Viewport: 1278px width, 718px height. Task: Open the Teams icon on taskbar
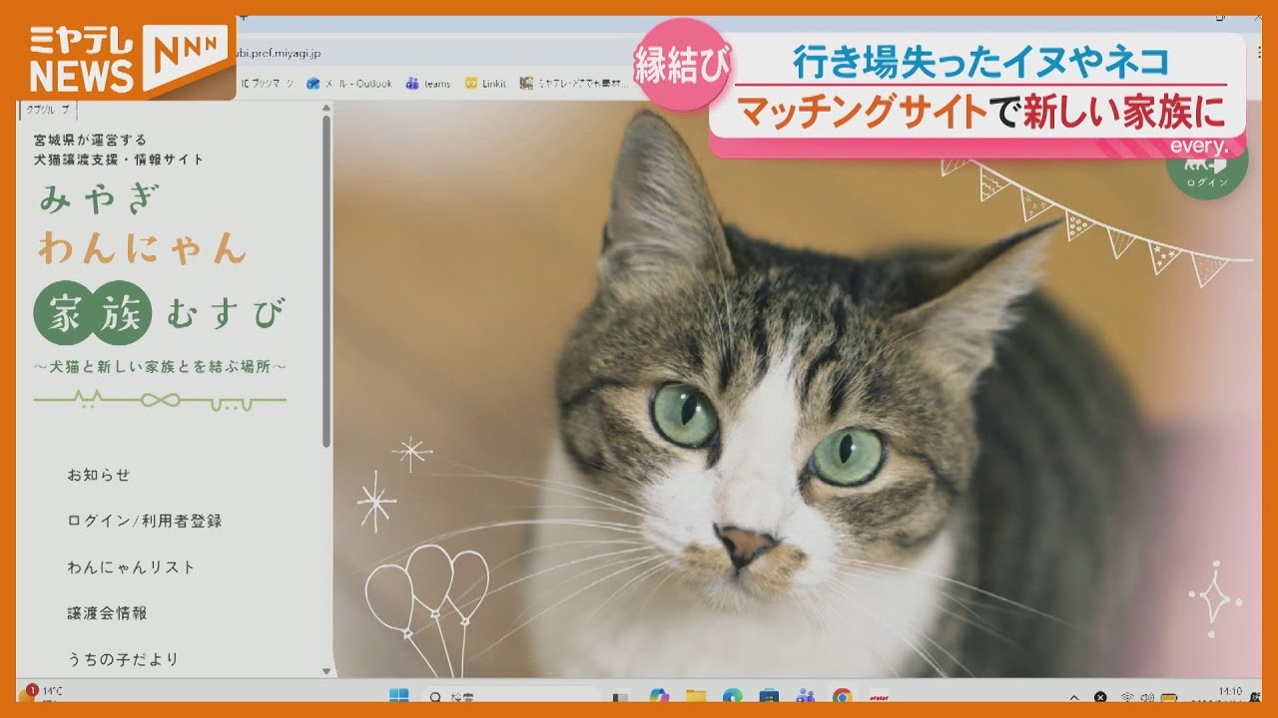[x=805, y=695]
